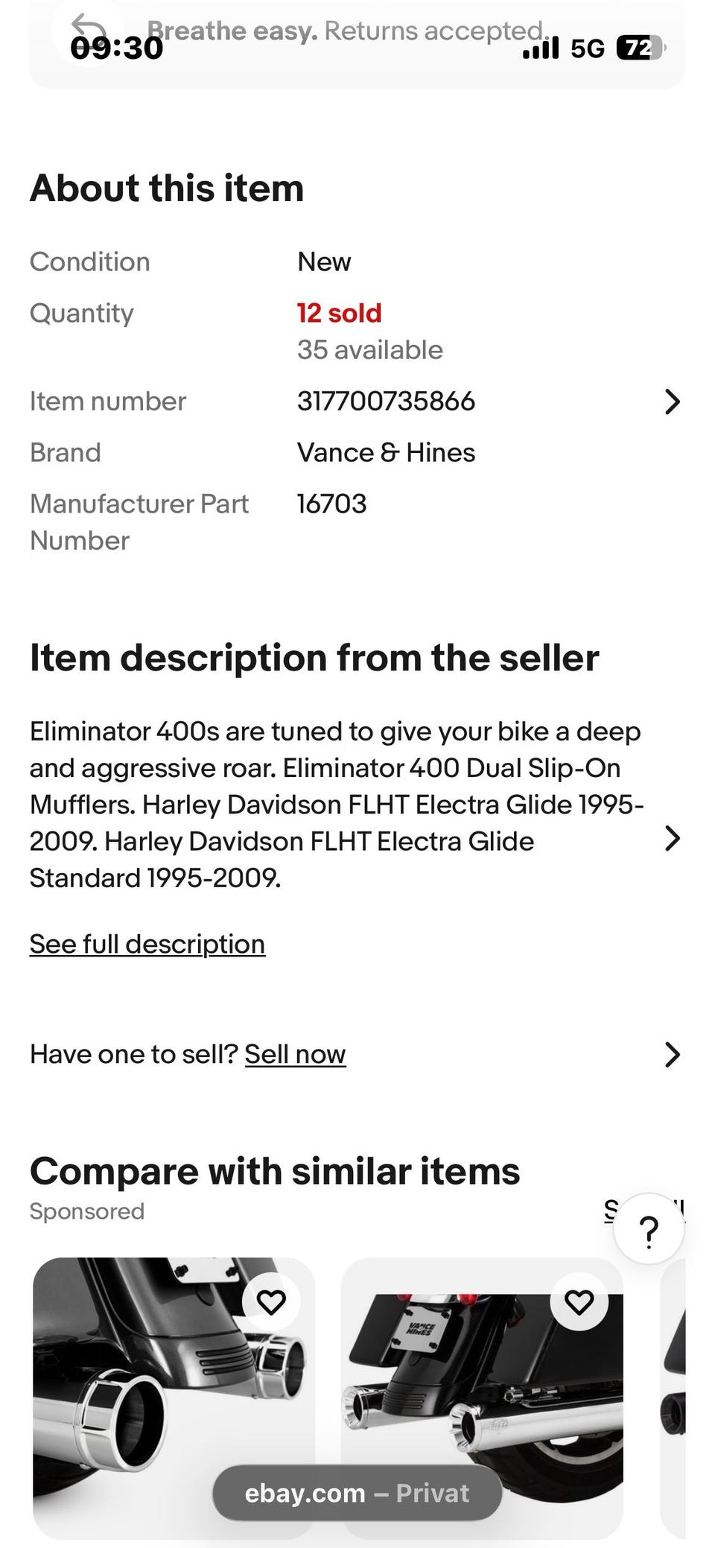Viewport: 715px width, 1548px height.
Task: Tap the back arrow icon at top
Action: [89, 30]
